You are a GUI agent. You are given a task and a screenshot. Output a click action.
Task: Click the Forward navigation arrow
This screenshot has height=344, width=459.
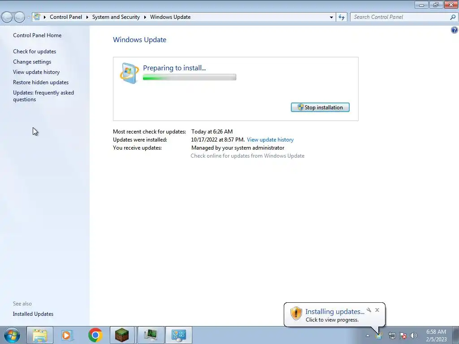[x=19, y=17]
